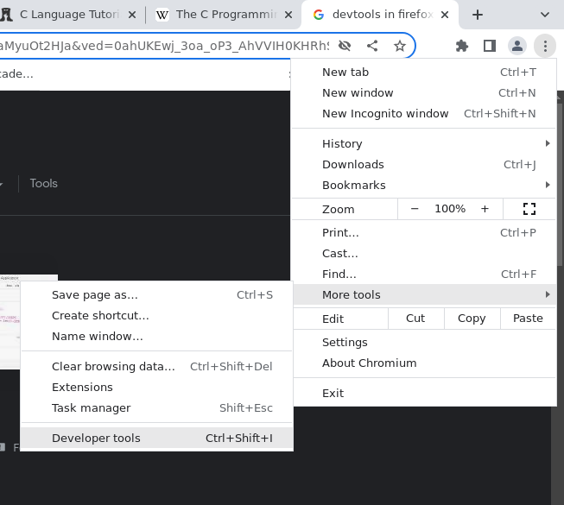This screenshot has width=564, height=505.
Task: Expand the History submenu
Action: coord(424,144)
